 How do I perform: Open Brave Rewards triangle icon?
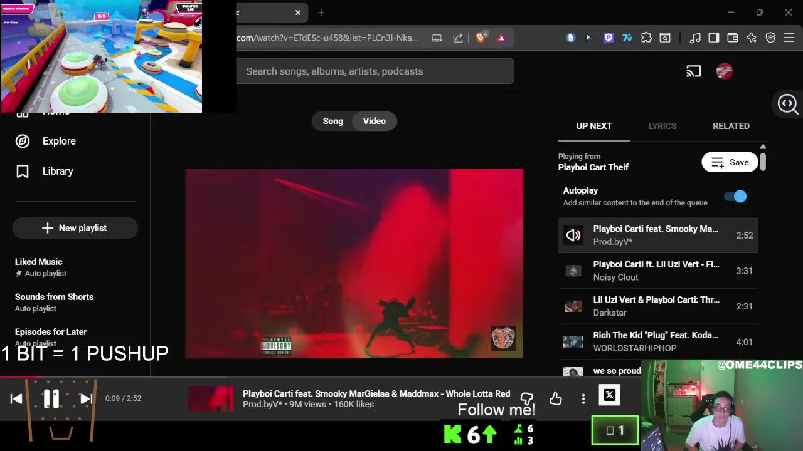(501, 38)
